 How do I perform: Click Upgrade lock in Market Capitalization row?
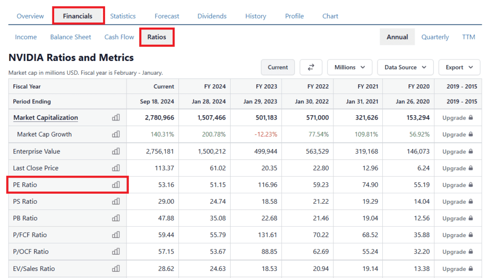(x=457, y=118)
